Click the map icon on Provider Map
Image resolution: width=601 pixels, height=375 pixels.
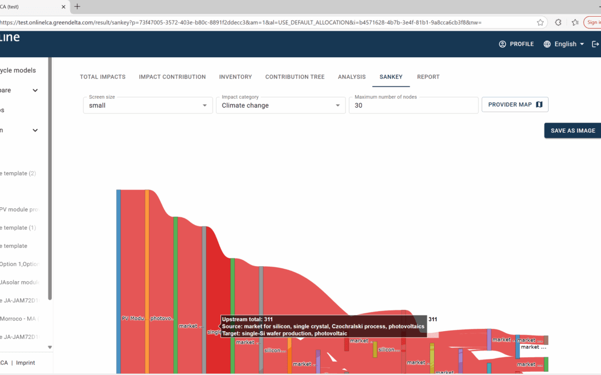539,104
